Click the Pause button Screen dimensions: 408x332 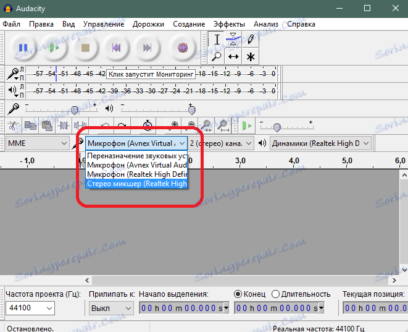(x=23, y=48)
